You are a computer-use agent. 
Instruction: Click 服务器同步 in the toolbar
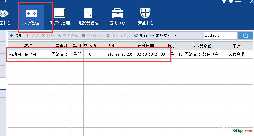click(x=119, y=35)
